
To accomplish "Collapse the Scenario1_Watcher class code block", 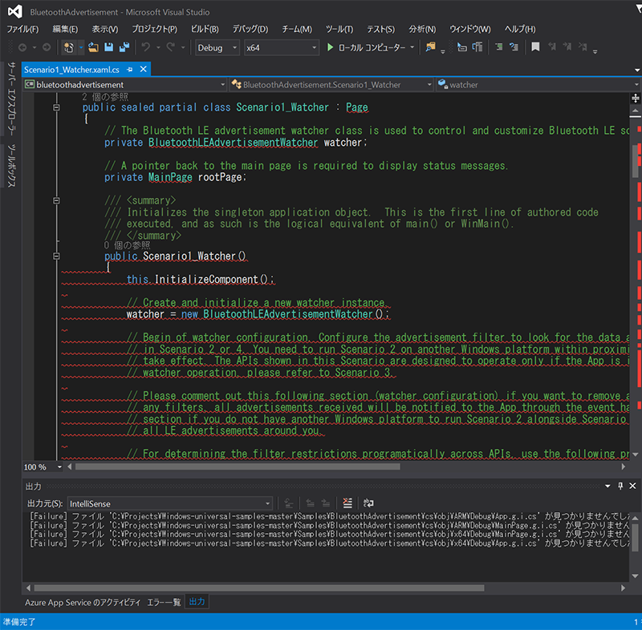I will (x=56, y=107).
